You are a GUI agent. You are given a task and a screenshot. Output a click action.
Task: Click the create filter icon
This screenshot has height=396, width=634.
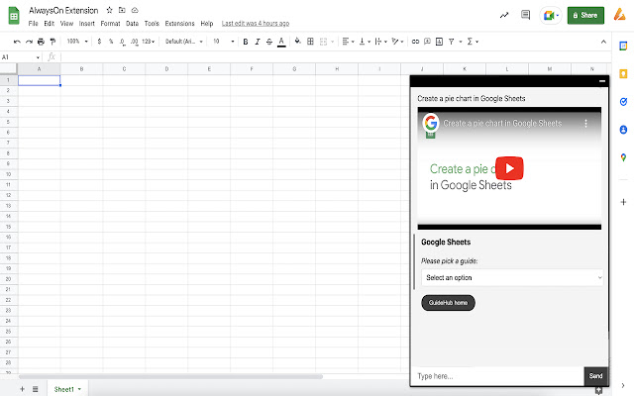452,42
